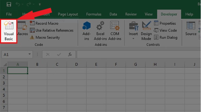Open the undo history dropdown arrow
The width and height of the screenshot is (201, 112).
22,4
